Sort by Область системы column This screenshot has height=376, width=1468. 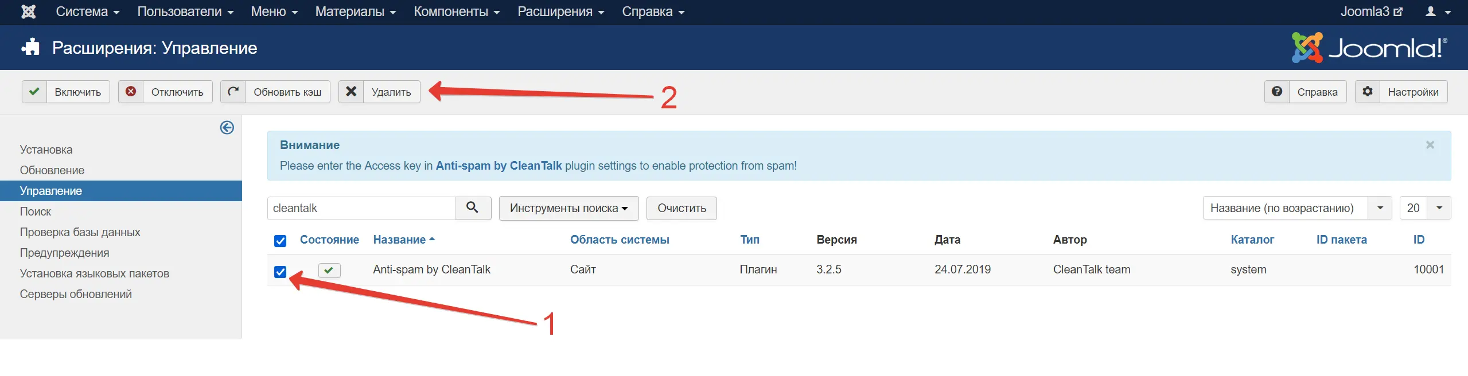tap(620, 240)
